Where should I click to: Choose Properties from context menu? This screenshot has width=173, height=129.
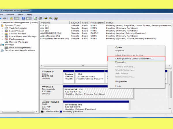(x=121, y=81)
